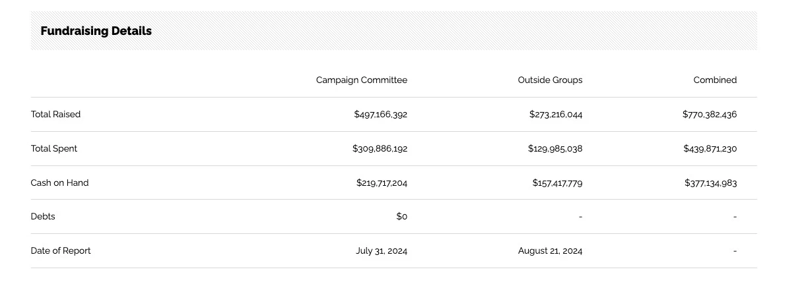This screenshot has height=286, width=804.
Task: Select Campaign Committee total spent $309,886,192
Action: (x=380, y=148)
